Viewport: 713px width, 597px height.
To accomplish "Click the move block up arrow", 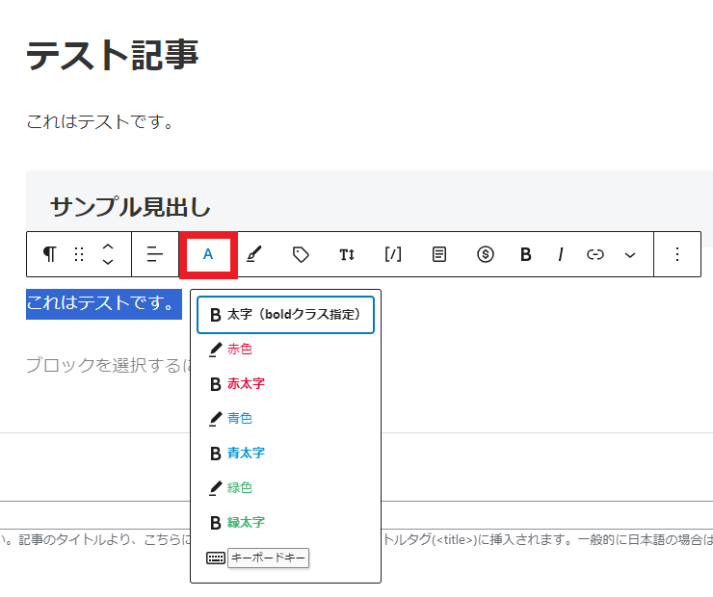I will click(x=108, y=247).
